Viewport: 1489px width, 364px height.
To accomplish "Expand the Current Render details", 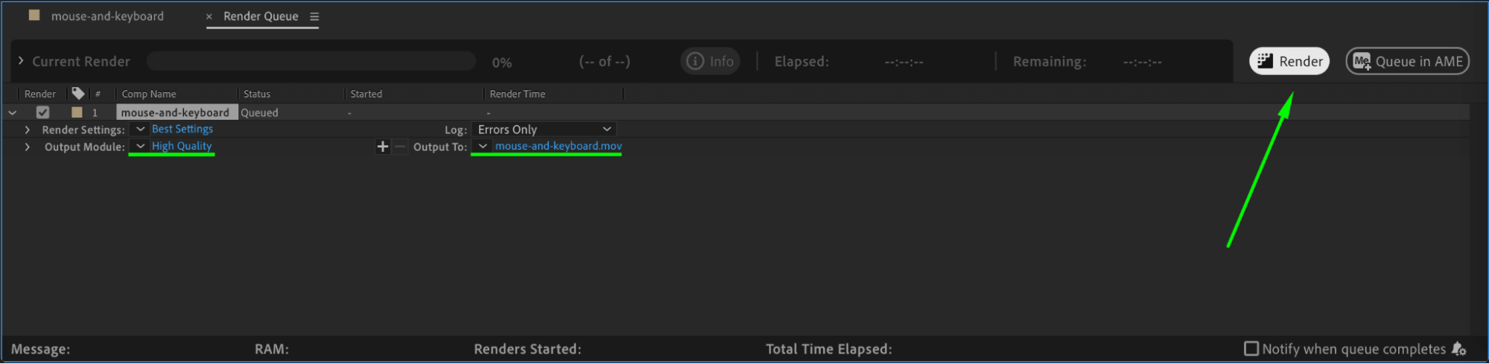I will (x=21, y=61).
